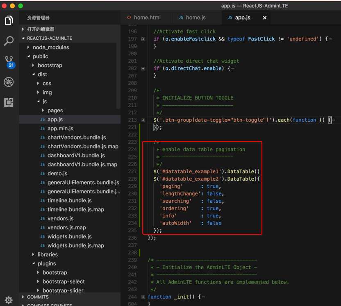341x306 pixels.
Task: Close the app.js editor tab
Action: pyautogui.click(x=265, y=18)
